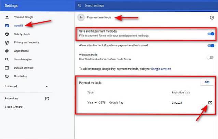Open the Google Account link

pyautogui.click(x=160, y=69)
